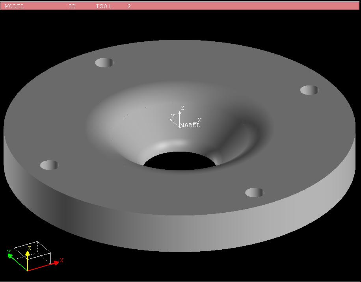This screenshot has width=361, height=282.
Task: Pick the bolt hole at top left of flange
Action: [104, 63]
